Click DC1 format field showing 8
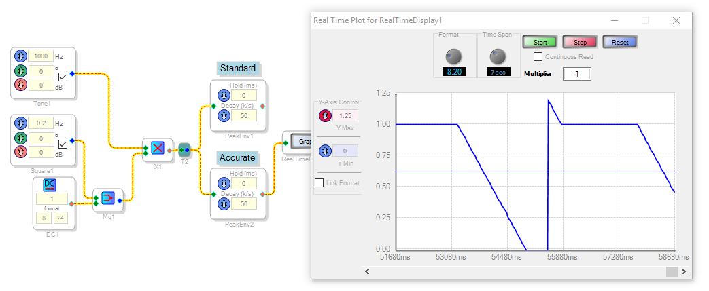709x291 pixels. pos(44,218)
